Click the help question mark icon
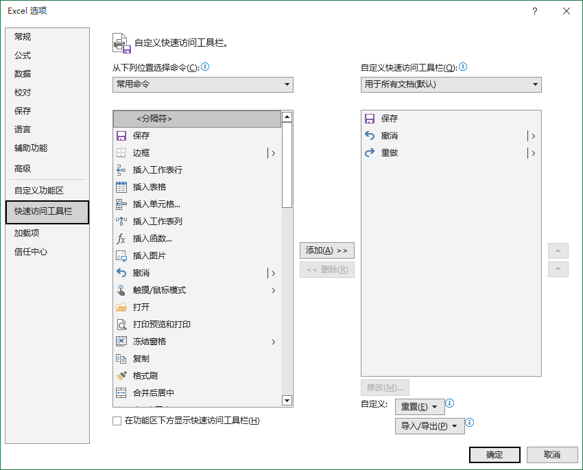 (535, 11)
